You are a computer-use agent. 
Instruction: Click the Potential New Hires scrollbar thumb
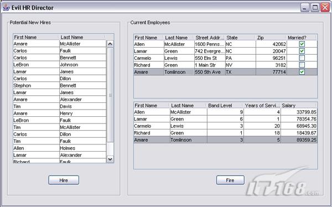click(x=110, y=95)
